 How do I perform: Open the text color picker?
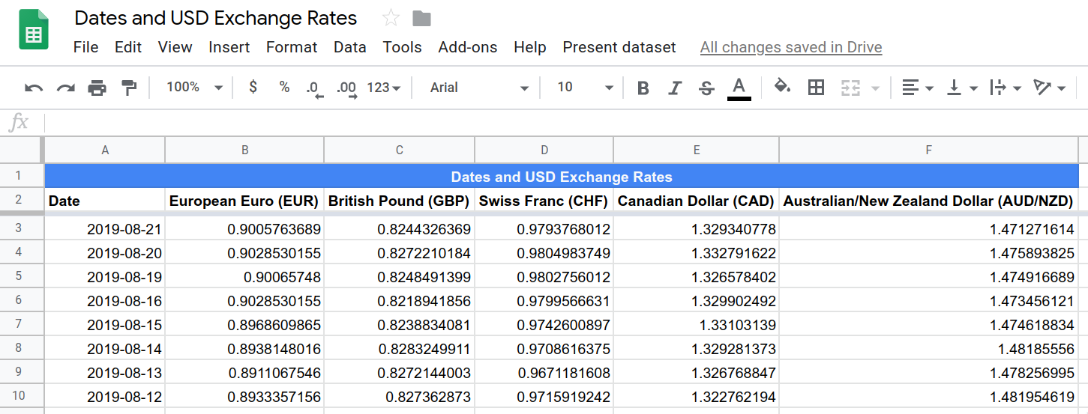tap(739, 88)
